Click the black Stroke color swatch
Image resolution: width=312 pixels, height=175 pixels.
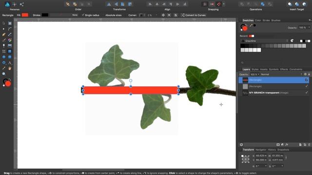click(x=45, y=15)
